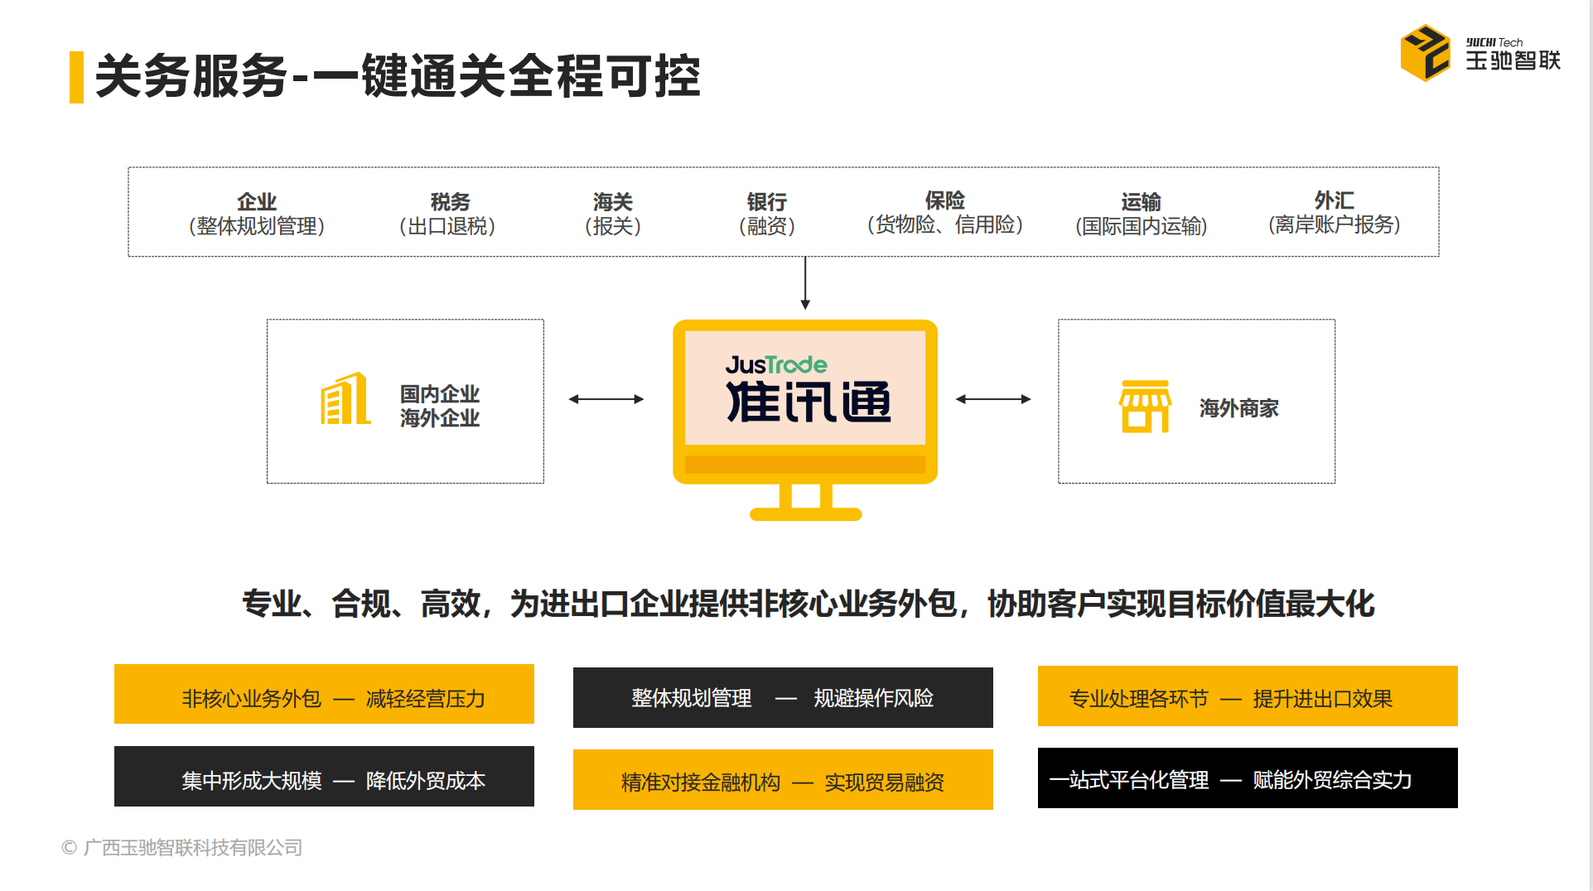Click the 玉驰智联 company name
This screenshot has height=891, width=1593.
click(x=1513, y=60)
